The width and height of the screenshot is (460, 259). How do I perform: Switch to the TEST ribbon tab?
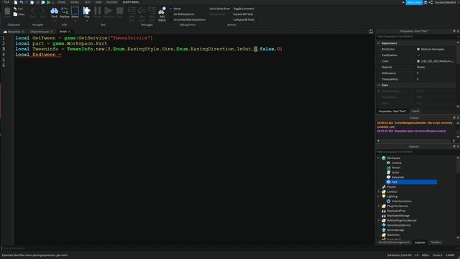coord(88,2)
